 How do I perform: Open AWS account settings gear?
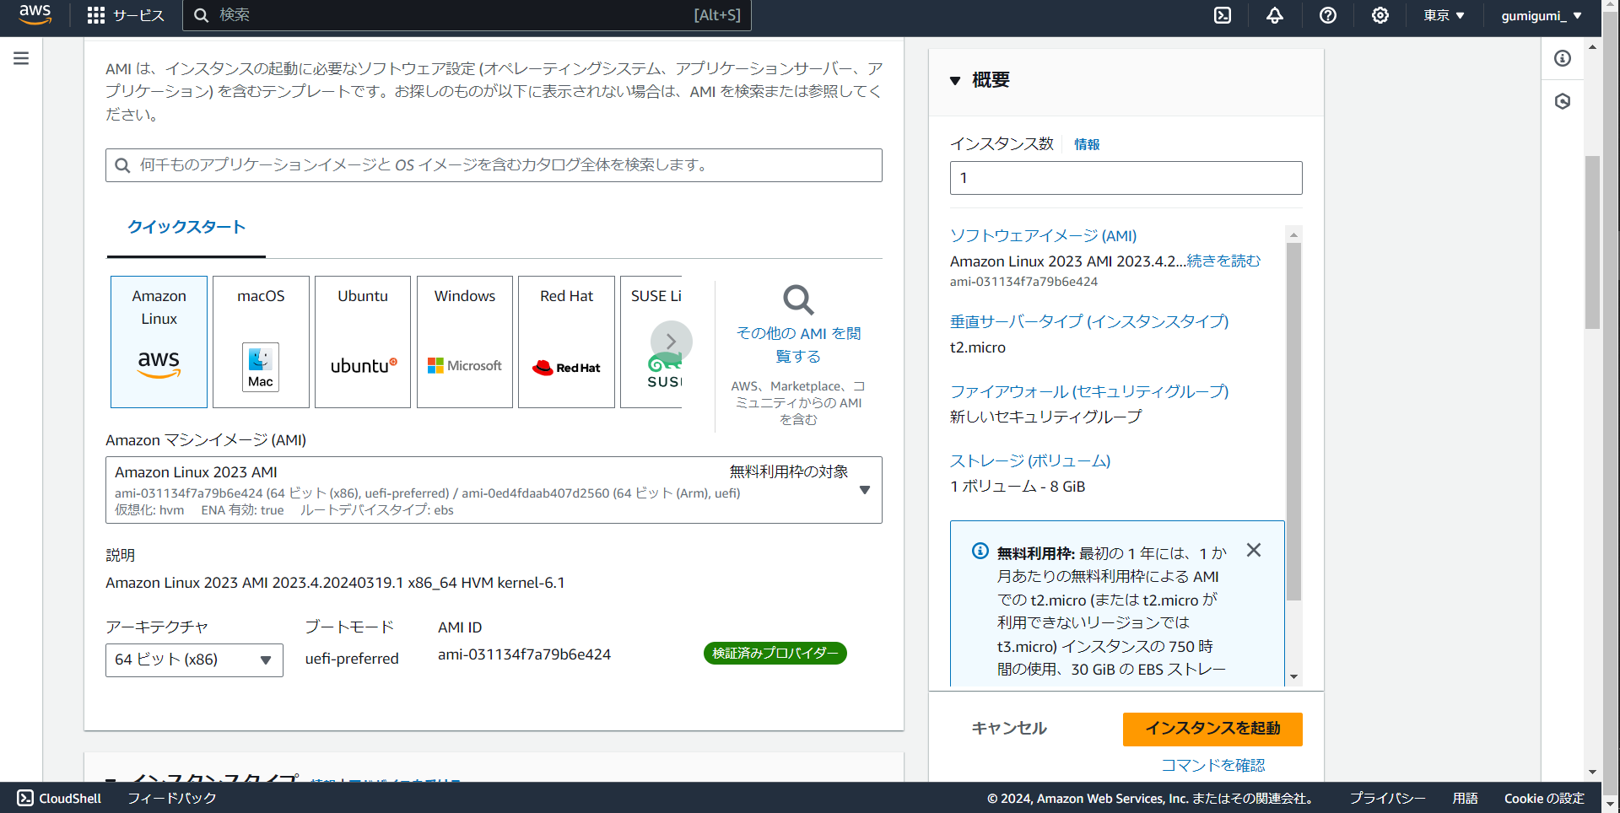[1379, 14]
